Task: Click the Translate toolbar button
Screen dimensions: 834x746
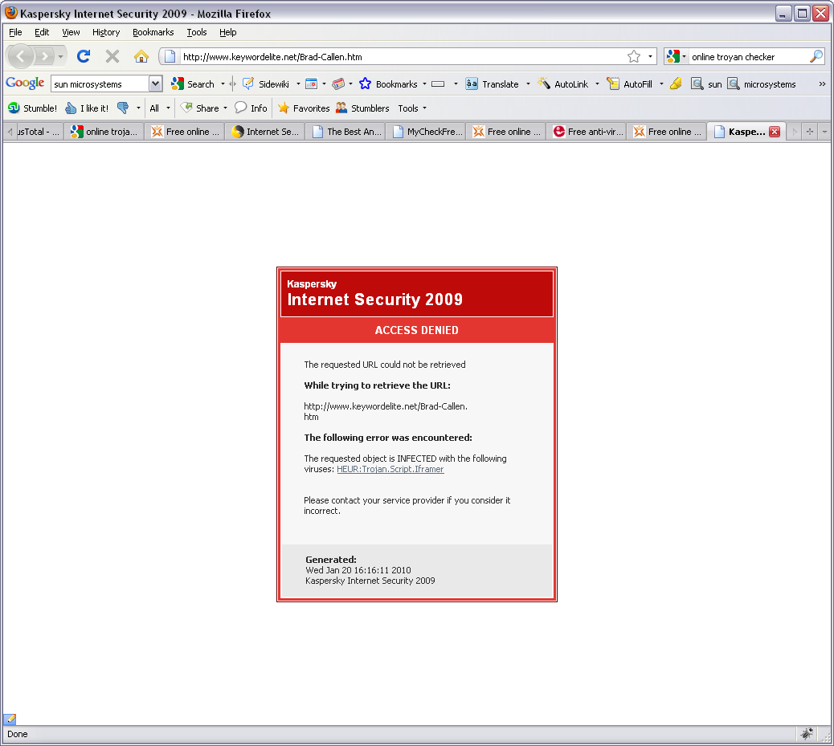Action: (492, 84)
